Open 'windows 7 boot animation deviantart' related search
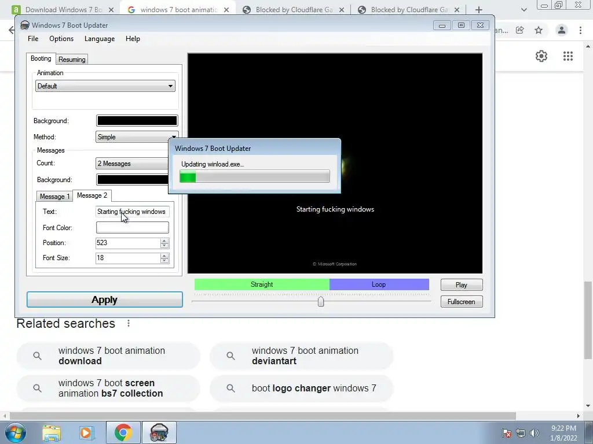This screenshot has width=593, height=444. [x=301, y=356]
